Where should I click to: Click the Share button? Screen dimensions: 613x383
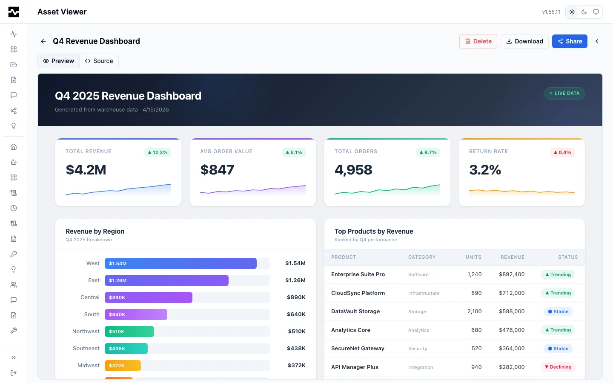coord(570,41)
